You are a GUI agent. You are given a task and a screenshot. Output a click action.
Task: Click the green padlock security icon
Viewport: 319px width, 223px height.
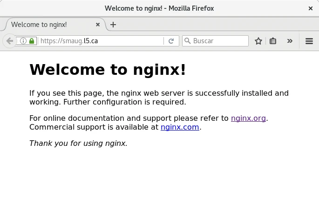point(32,41)
